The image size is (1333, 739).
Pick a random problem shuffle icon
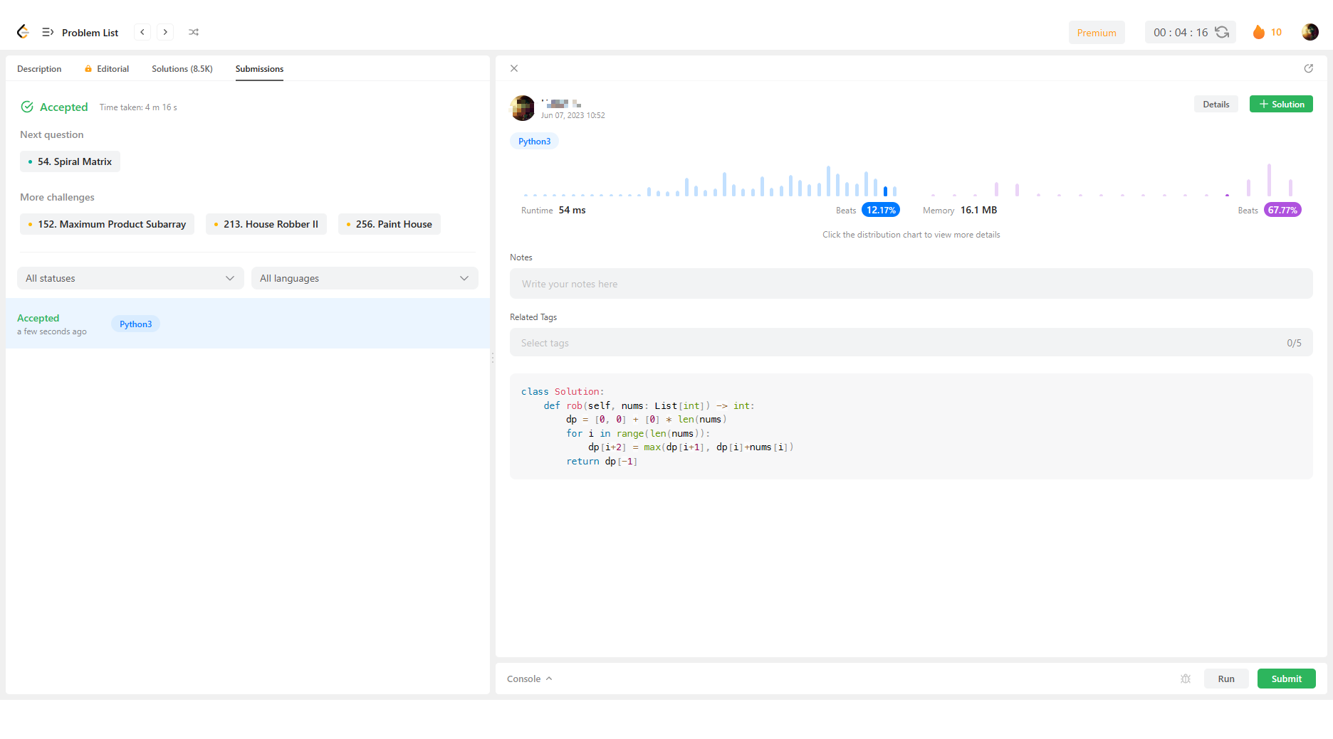click(x=194, y=32)
